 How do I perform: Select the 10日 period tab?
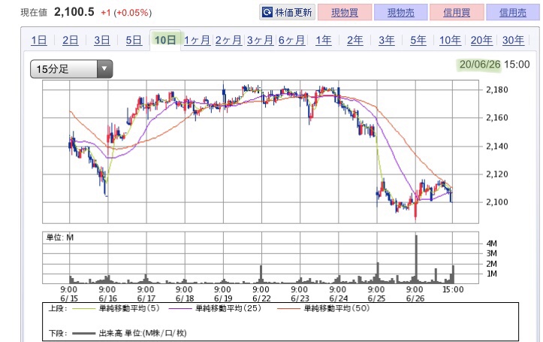165,40
